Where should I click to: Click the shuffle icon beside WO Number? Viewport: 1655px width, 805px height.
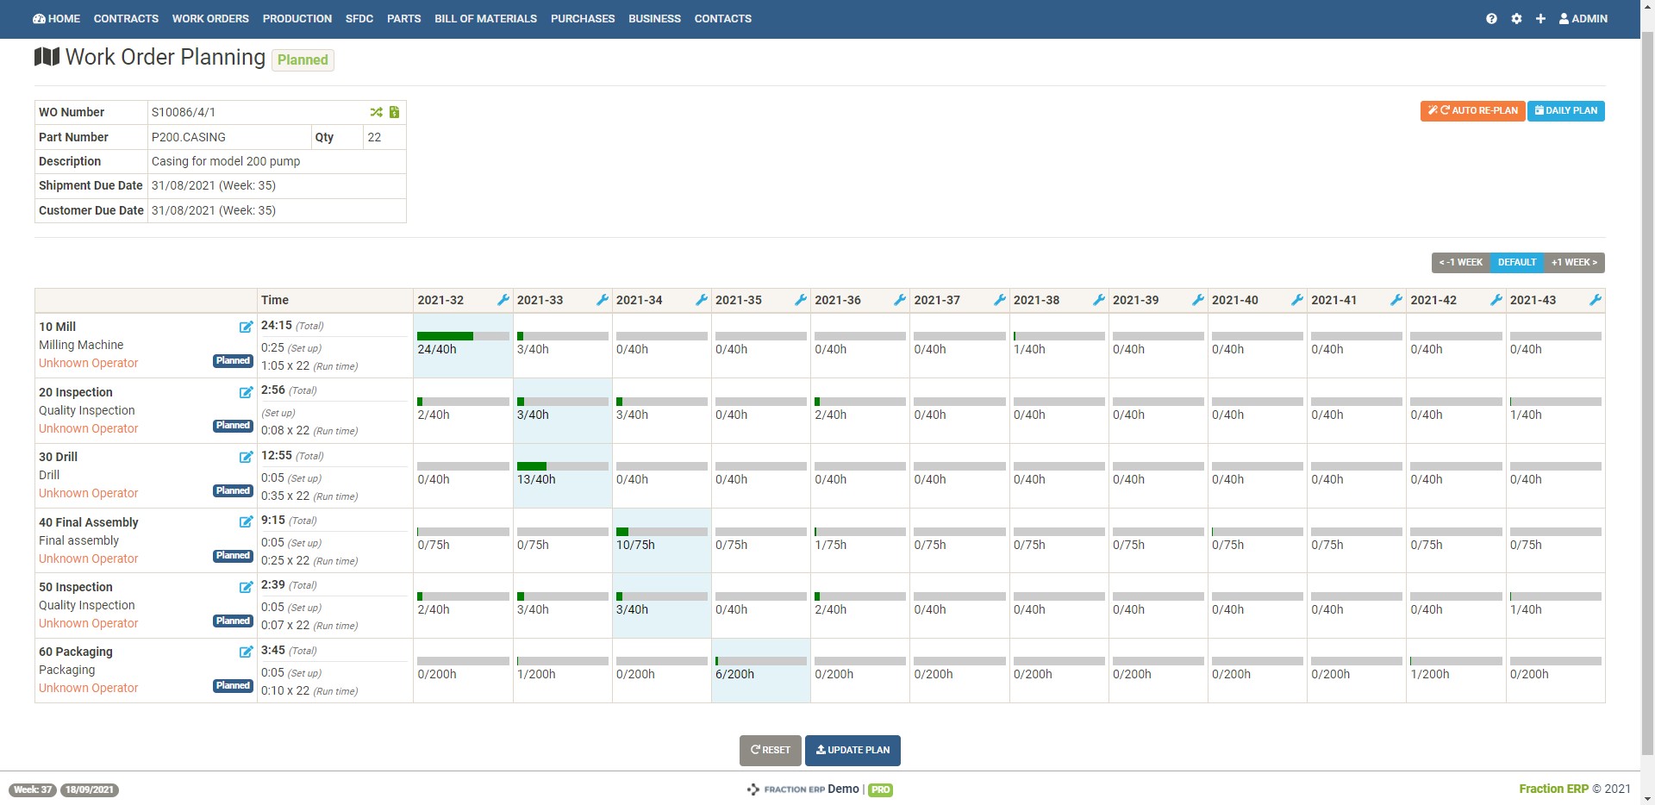pos(376,112)
